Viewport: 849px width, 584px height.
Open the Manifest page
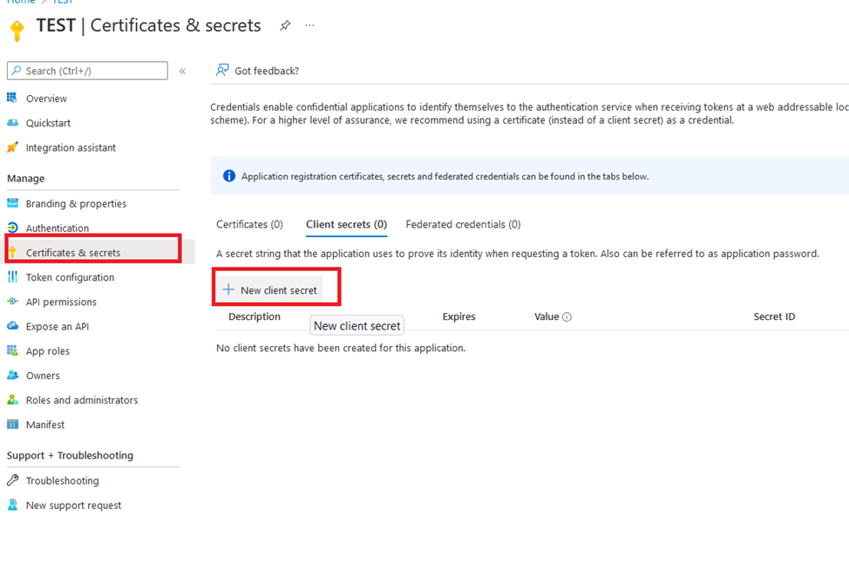(45, 424)
